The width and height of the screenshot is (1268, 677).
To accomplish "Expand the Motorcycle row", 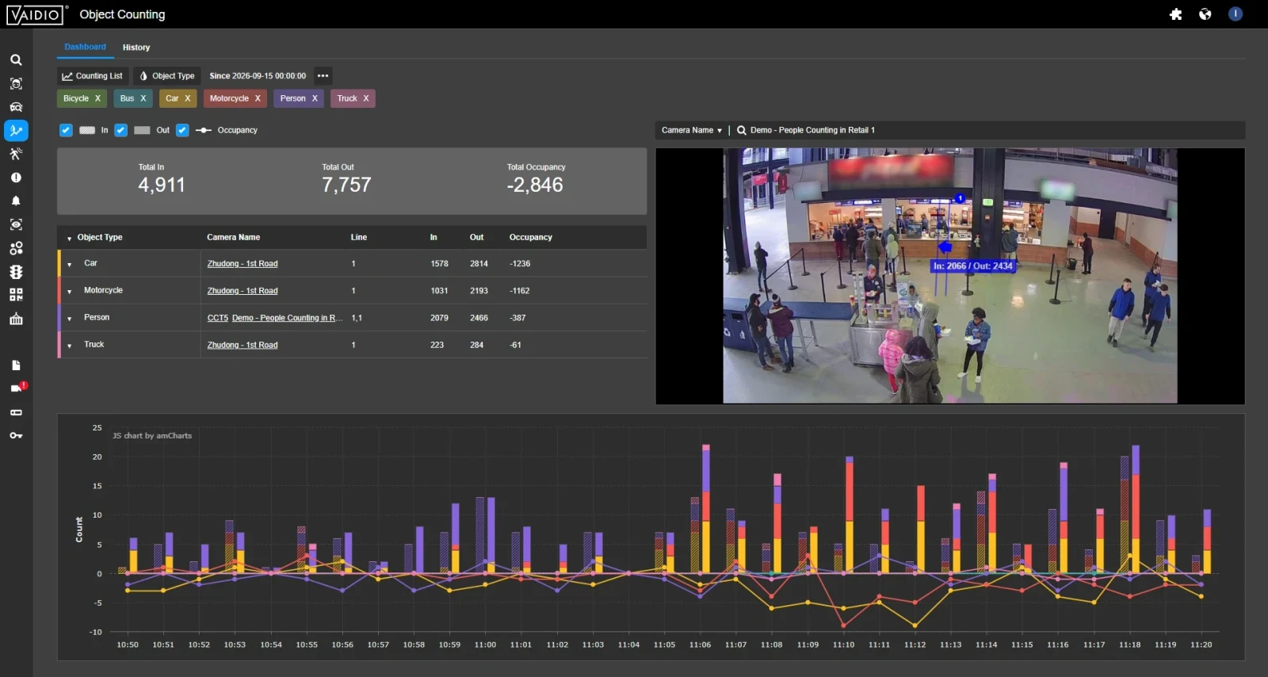I will (70, 291).
